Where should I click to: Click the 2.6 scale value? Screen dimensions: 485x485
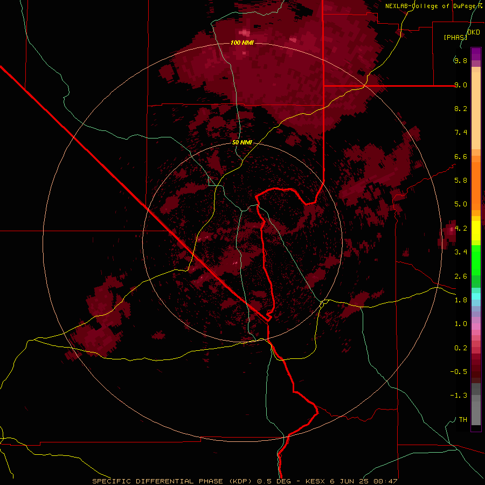tap(461, 276)
